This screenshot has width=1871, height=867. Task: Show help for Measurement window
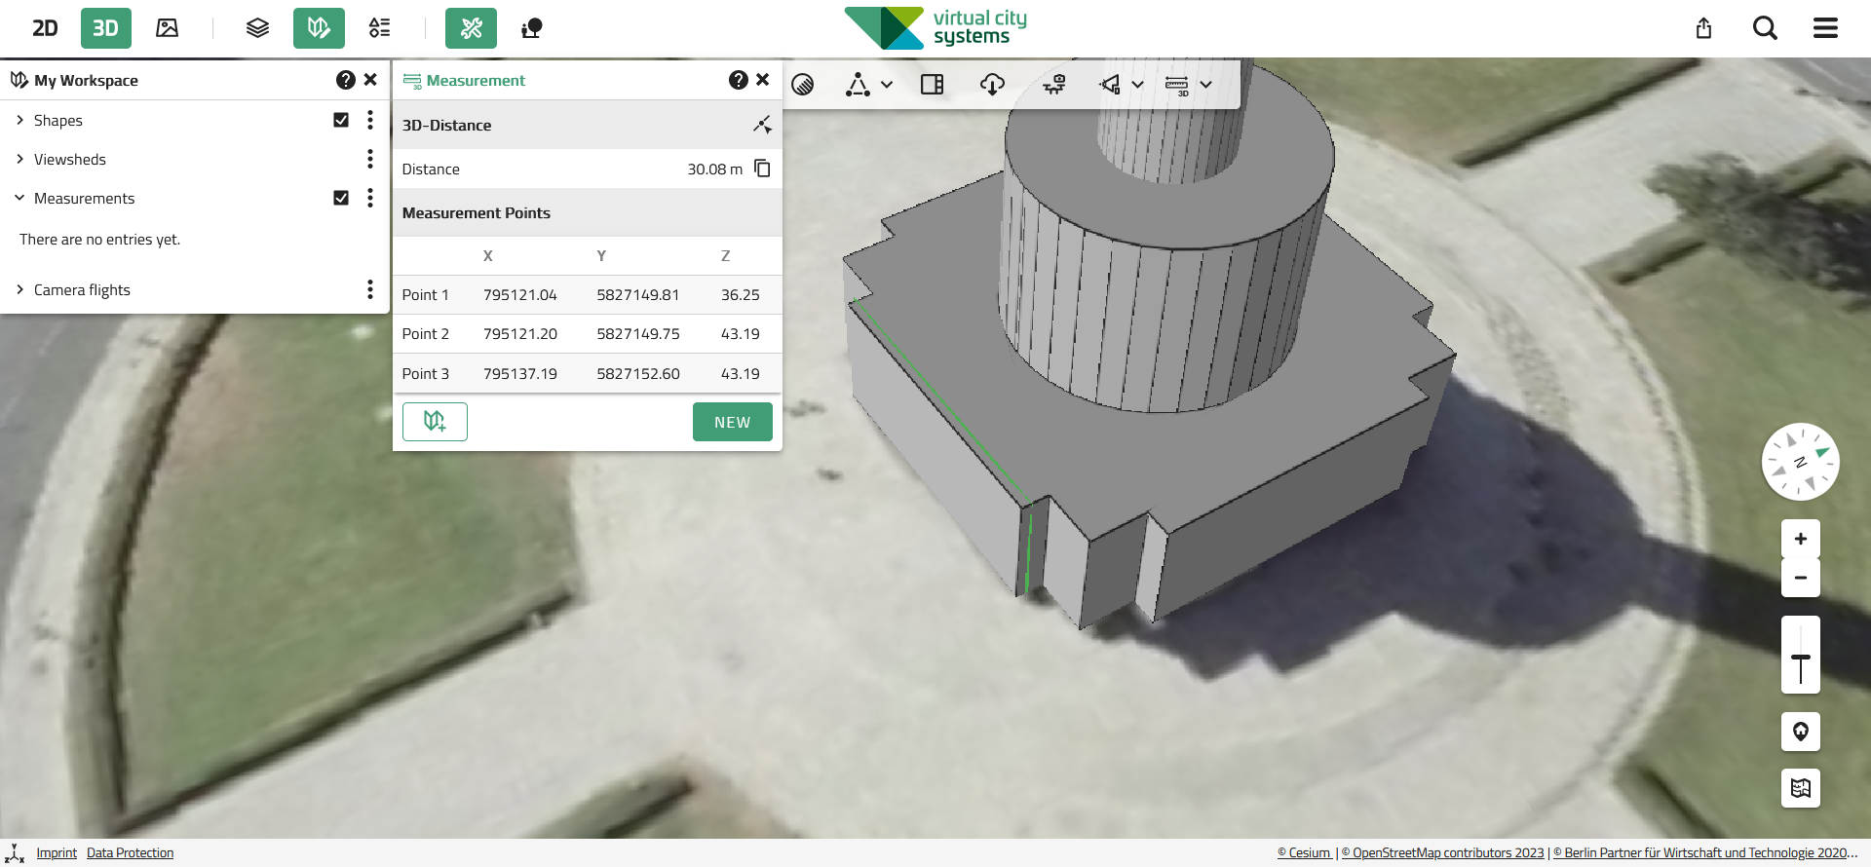point(739,80)
